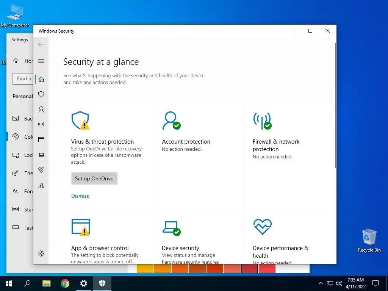Viewport: 388px width, 291px height.
Task: Open the Windows Start menu
Action: pyautogui.click(x=9, y=283)
